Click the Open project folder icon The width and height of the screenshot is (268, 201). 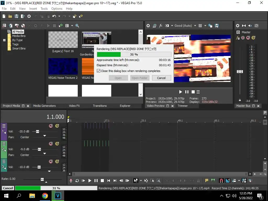[10, 16]
